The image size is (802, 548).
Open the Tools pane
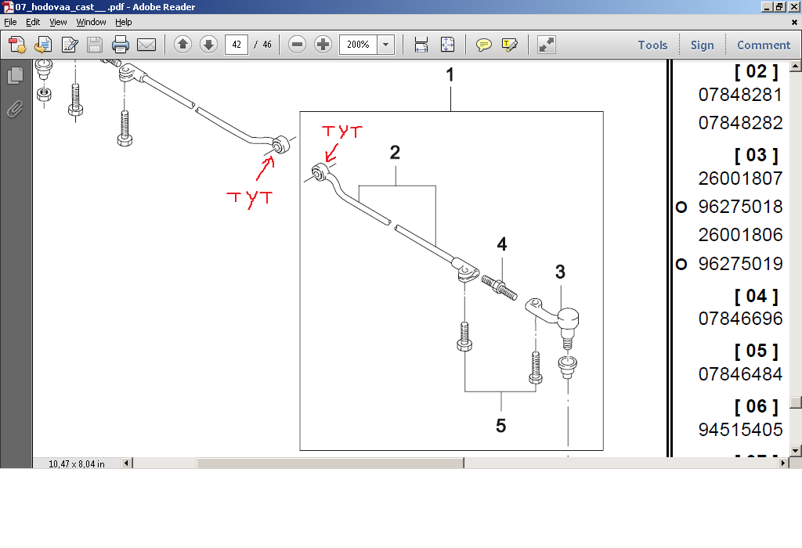point(652,45)
